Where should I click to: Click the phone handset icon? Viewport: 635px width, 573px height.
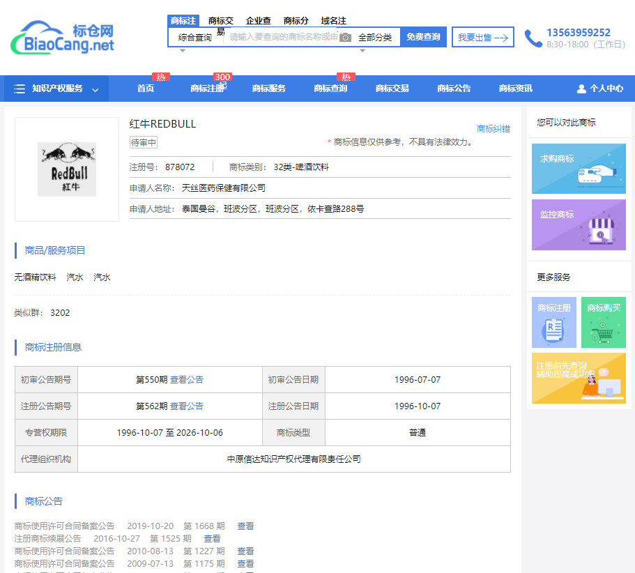coord(533,38)
